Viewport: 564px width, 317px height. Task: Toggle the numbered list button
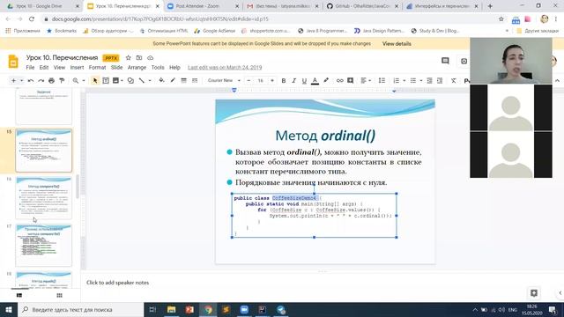397,80
